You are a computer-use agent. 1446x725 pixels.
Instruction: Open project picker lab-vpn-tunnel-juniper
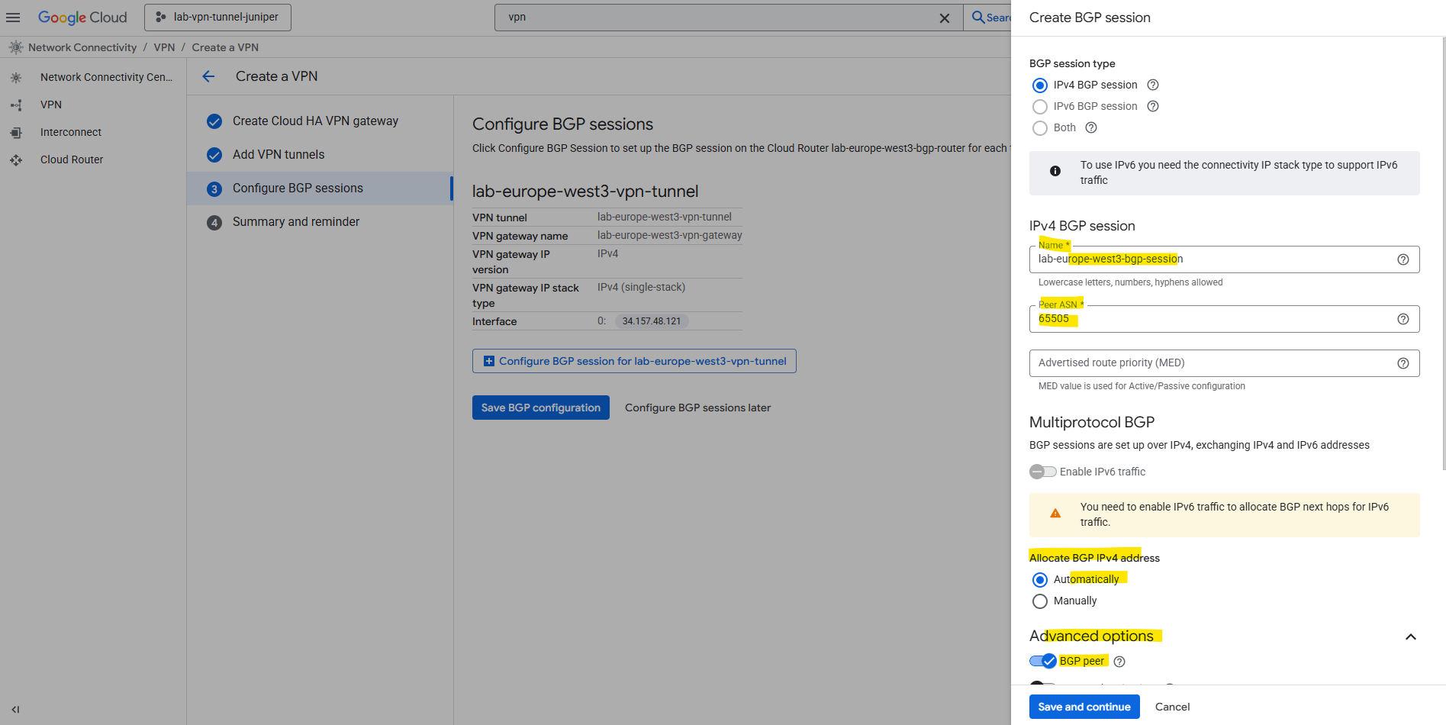[217, 17]
